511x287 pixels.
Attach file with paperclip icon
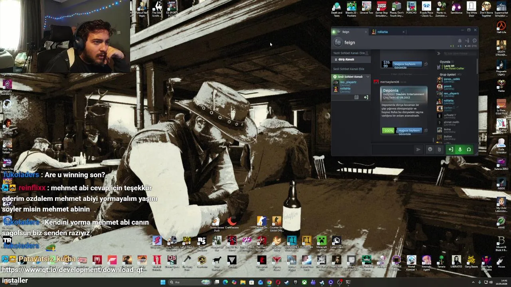(x=439, y=149)
